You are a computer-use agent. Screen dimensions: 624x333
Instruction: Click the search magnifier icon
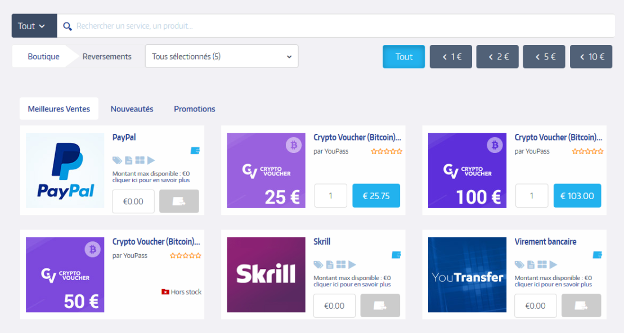point(68,26)
